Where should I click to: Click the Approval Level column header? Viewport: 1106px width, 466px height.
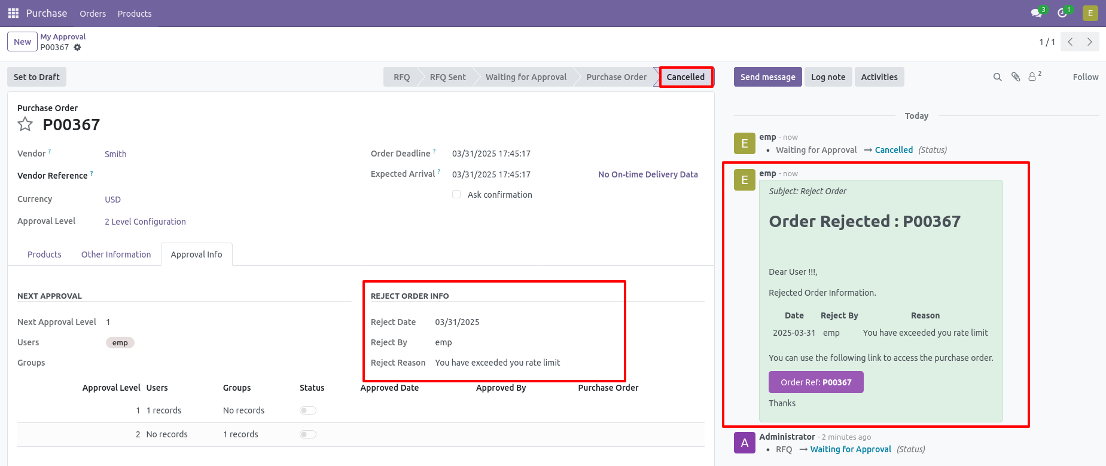point(111,388)
